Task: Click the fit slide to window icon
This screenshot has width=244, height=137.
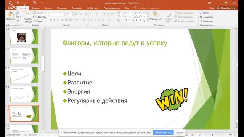Action: [236, 135]
